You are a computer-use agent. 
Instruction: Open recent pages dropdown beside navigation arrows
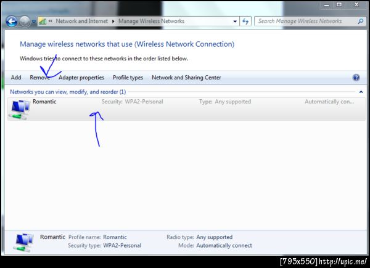tap(34, 22)
